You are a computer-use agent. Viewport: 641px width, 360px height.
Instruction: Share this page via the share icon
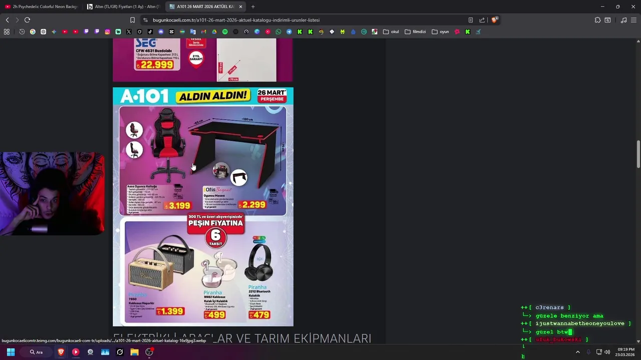click(482, 20)
